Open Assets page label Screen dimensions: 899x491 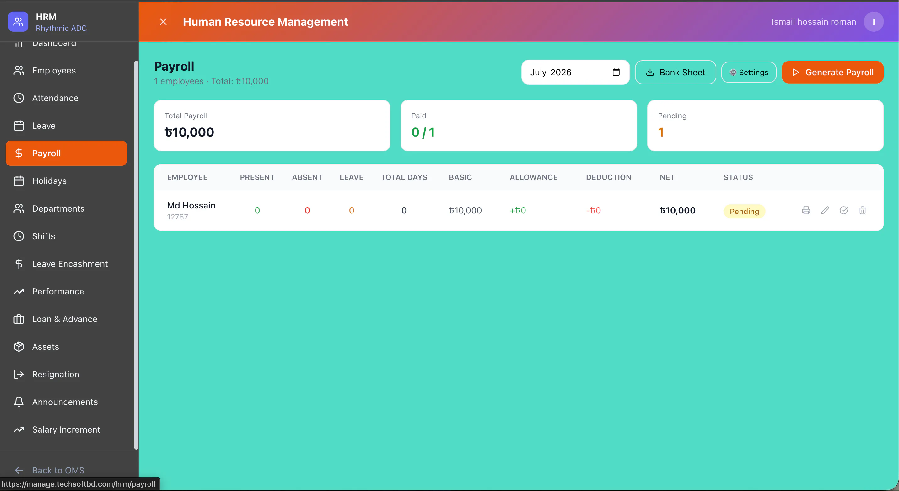46,346
